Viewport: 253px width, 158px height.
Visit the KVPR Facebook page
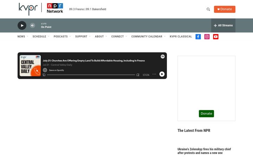click(198, 37)
